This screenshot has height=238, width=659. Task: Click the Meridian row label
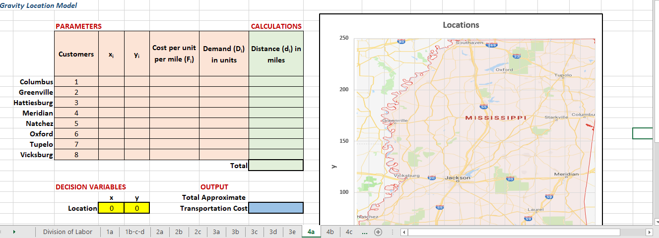point(38,113)
